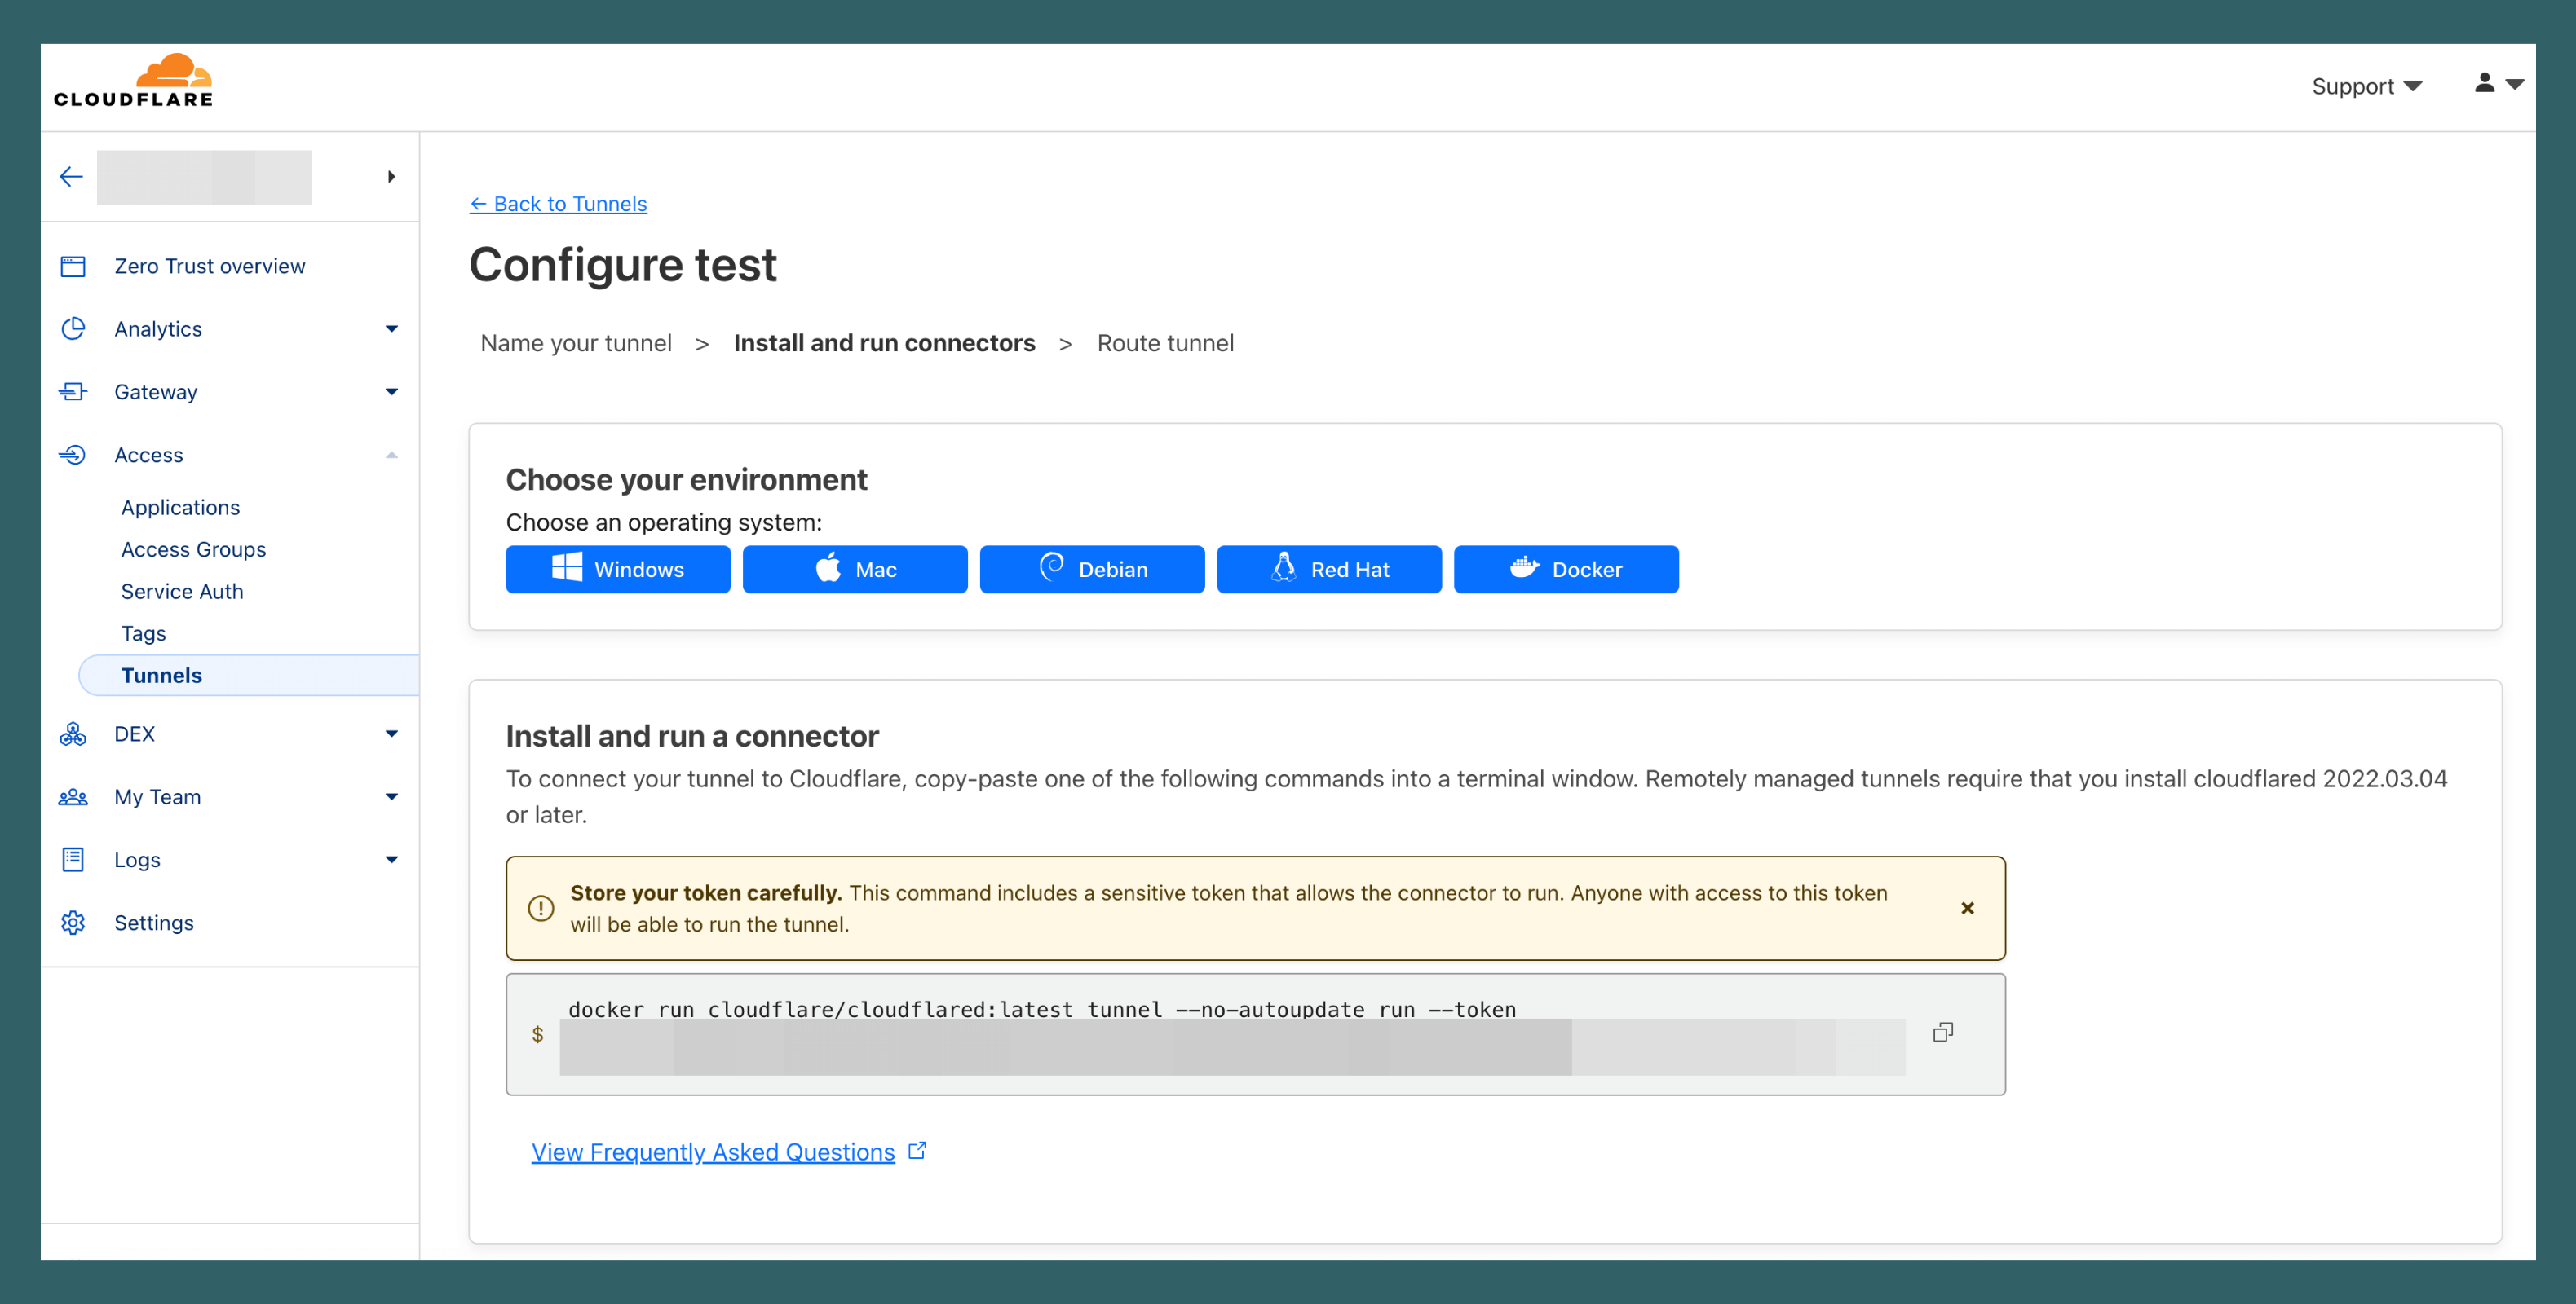
Task: Go back to Tunnels link
Action: (558, 204)
